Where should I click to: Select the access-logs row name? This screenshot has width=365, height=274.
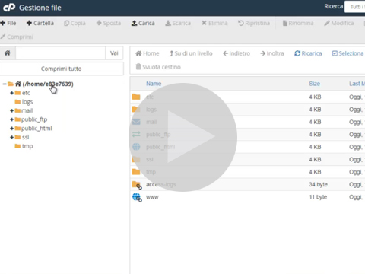tap(160, 184)
